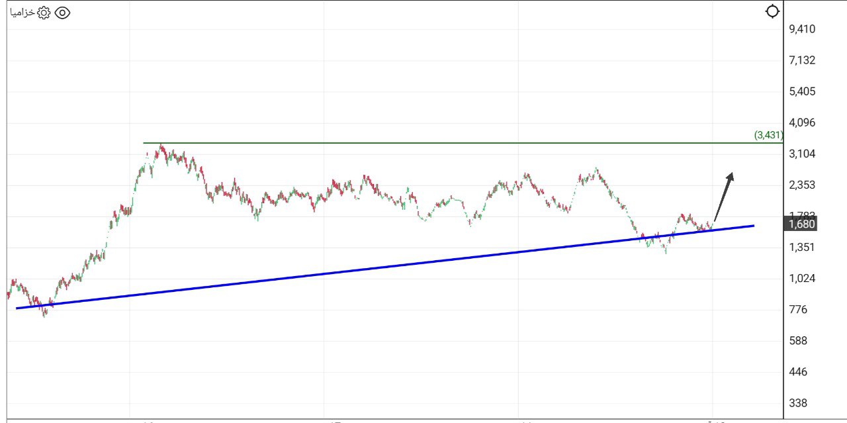Toggle symbol visibility with the eye icon
The height and width of the screenshot is (423, 847).
pyautogui.click(x=62, y=13)
